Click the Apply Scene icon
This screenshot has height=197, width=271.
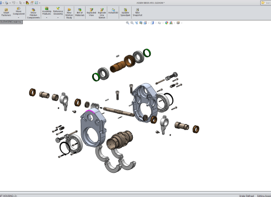(171, 23)
